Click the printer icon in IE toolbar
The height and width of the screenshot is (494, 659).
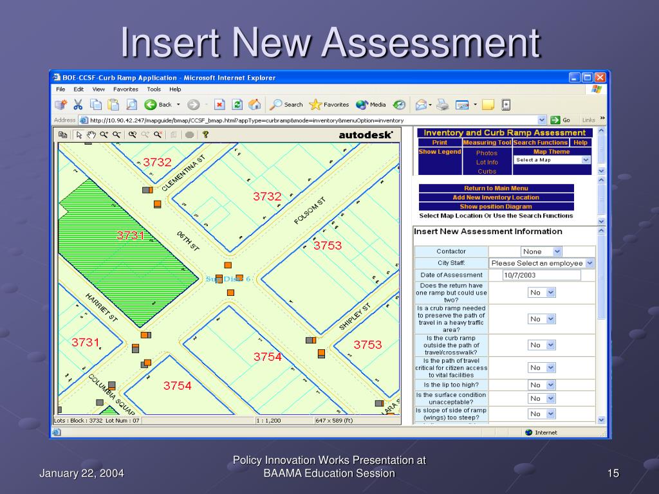coord(442,105)
